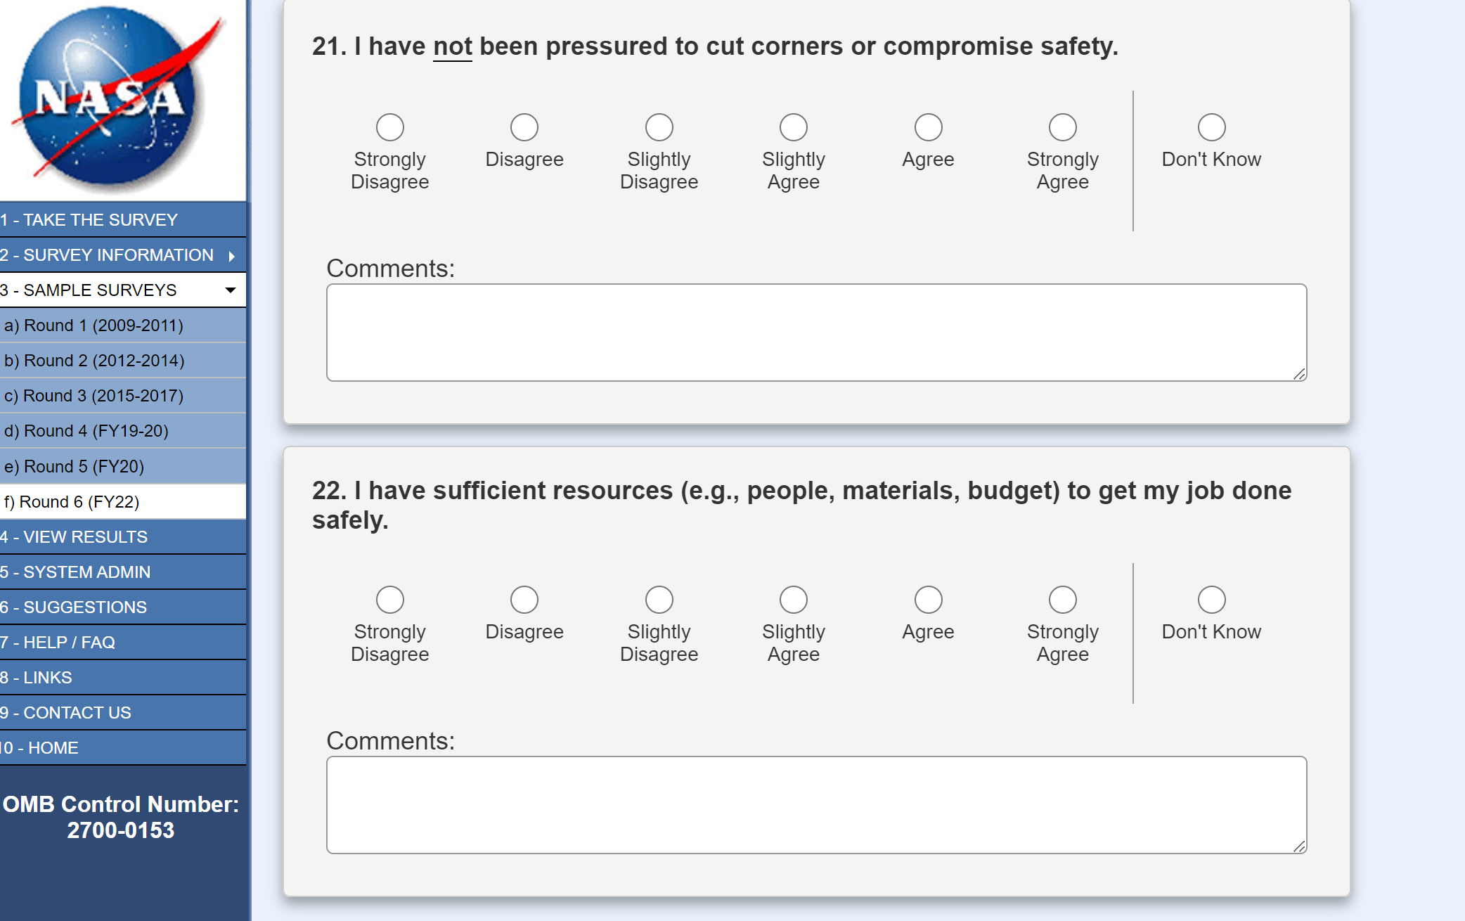Select Round 6 (FY22) survey item

(x=72, y=502)
